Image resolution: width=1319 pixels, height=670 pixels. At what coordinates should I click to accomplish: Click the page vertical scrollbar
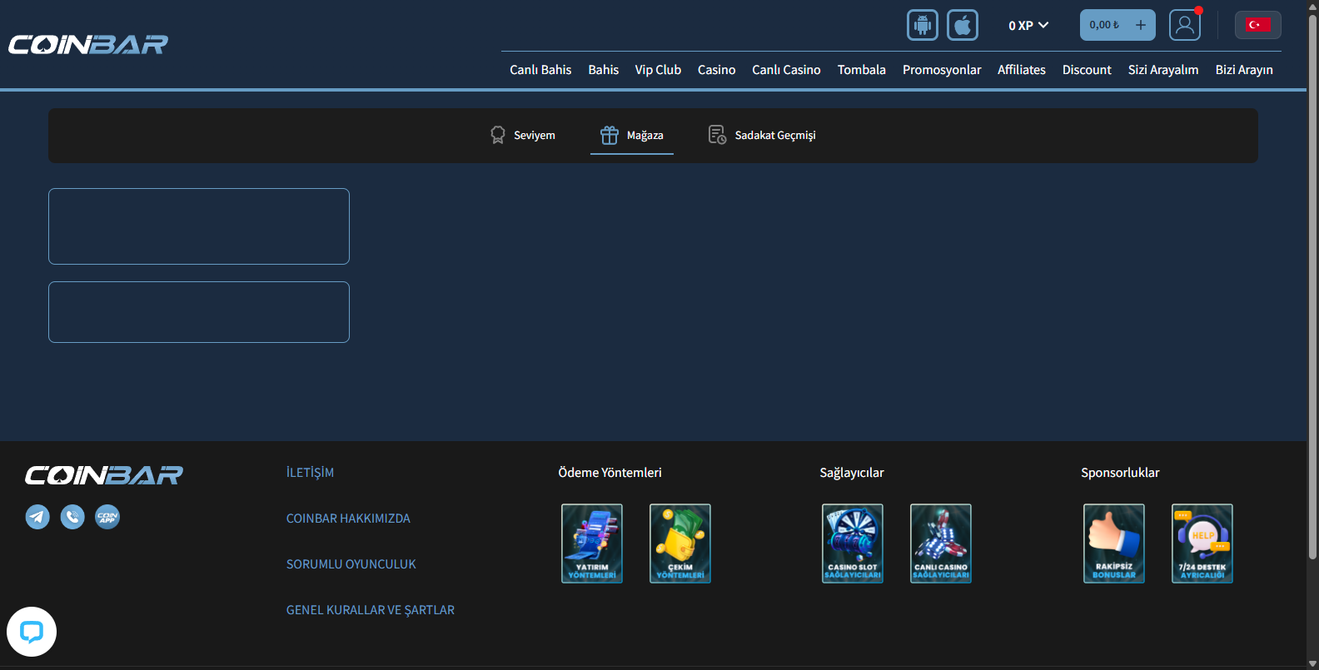click(1312, 283)
